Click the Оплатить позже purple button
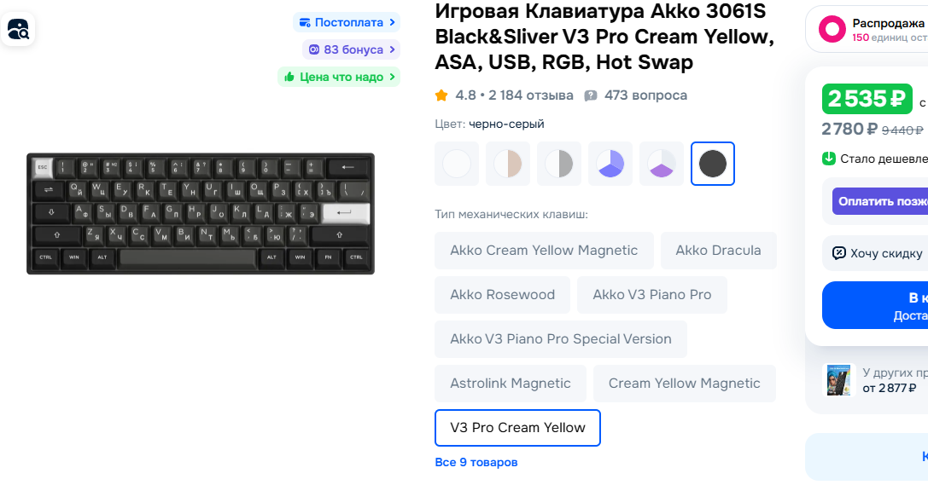The image size is (928, 485). click(x=880, y=201)
